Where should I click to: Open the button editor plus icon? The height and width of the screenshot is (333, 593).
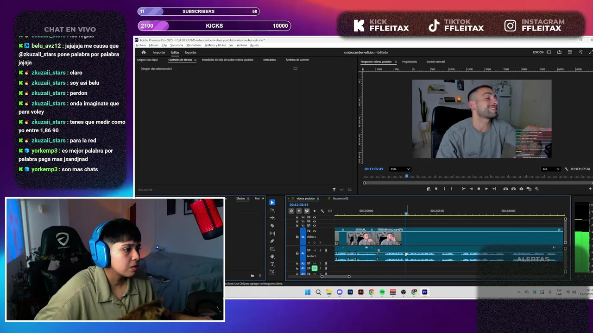(x=590, y=189)
